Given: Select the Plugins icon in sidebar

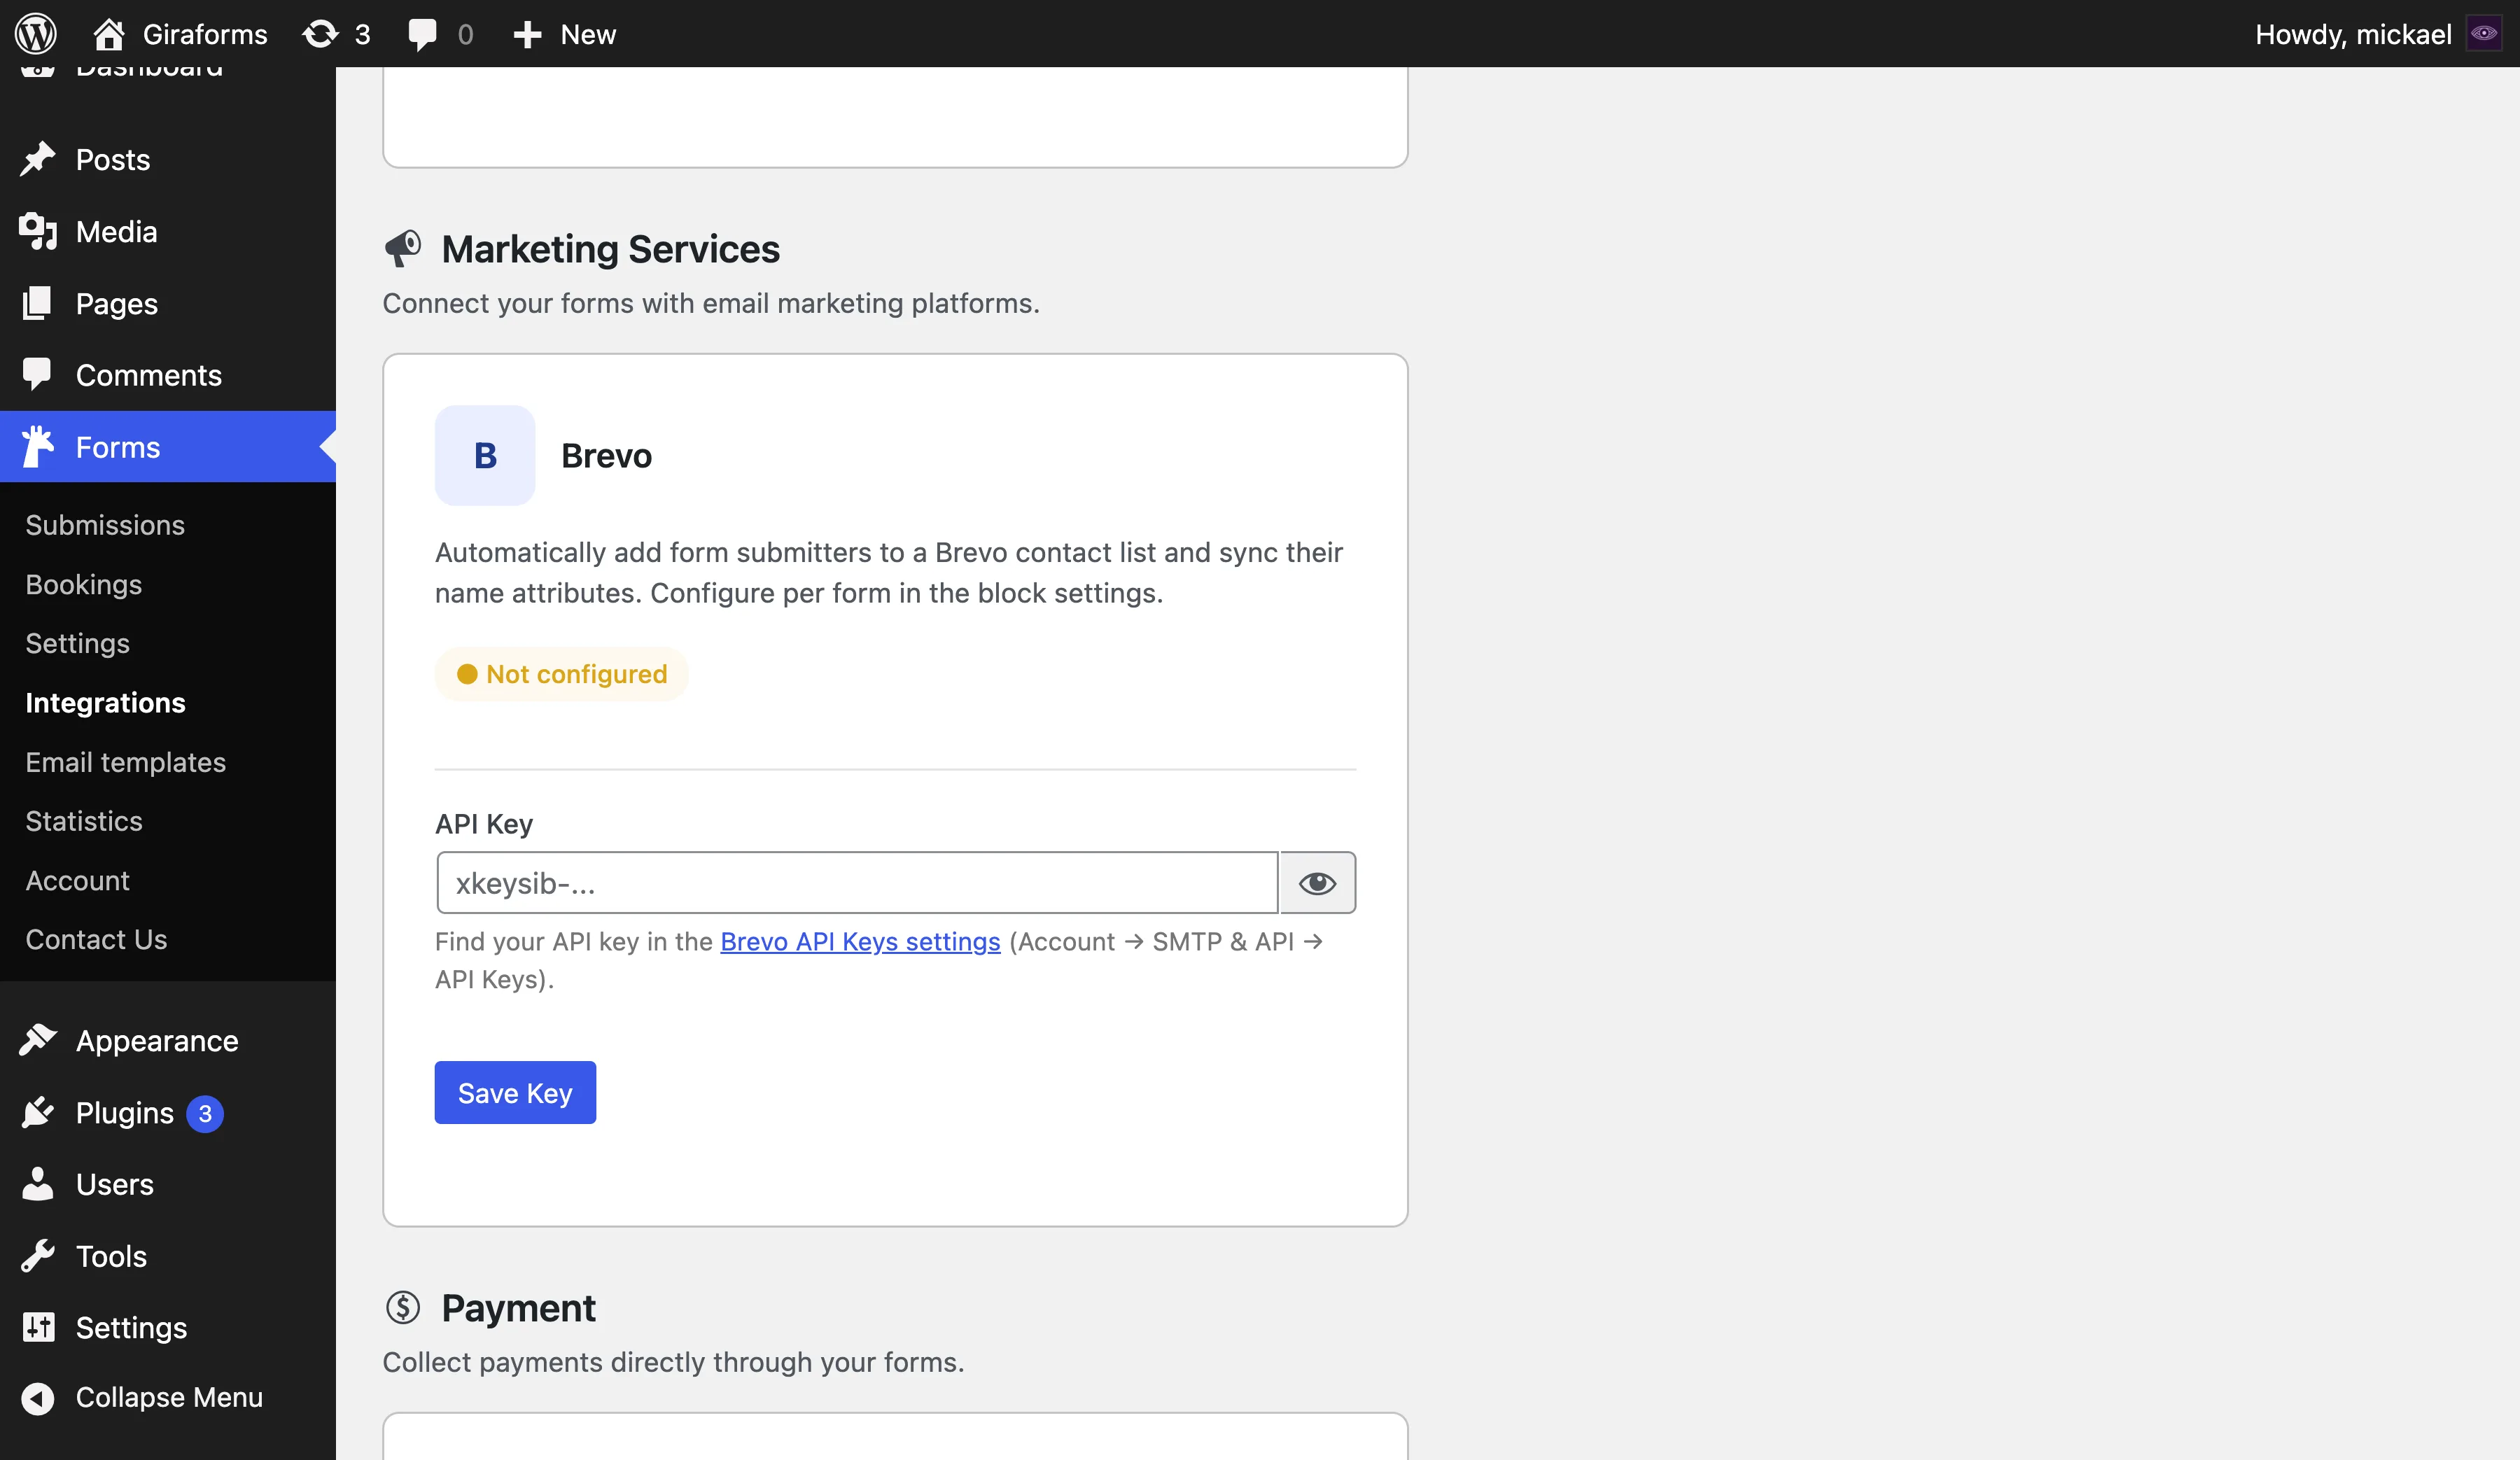Looking at the screenshot, I should (39, 1113).
